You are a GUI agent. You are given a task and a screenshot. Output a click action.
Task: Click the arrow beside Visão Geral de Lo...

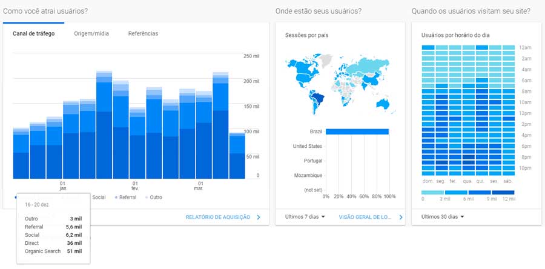[x=400, y=217]
